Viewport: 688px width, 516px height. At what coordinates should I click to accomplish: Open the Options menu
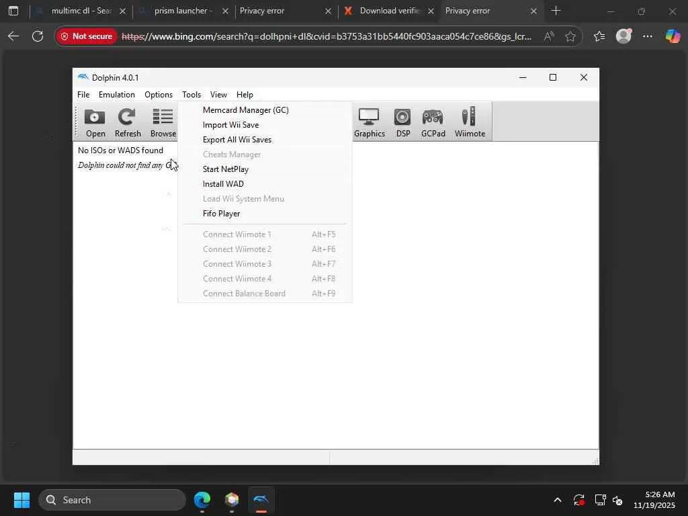[159, 94]
